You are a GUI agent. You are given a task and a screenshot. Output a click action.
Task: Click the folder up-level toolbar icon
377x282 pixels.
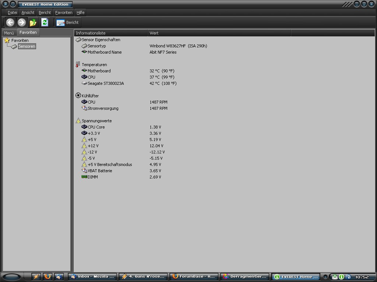coord(33,22)
